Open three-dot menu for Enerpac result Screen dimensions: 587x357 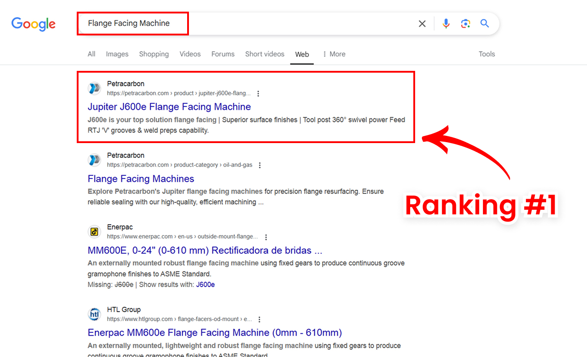click(266, 237)
